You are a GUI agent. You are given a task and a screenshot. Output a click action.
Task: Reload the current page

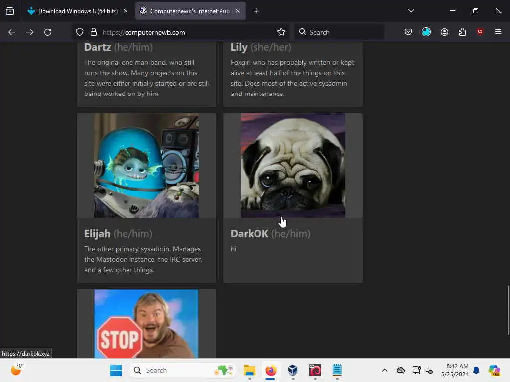48,32
